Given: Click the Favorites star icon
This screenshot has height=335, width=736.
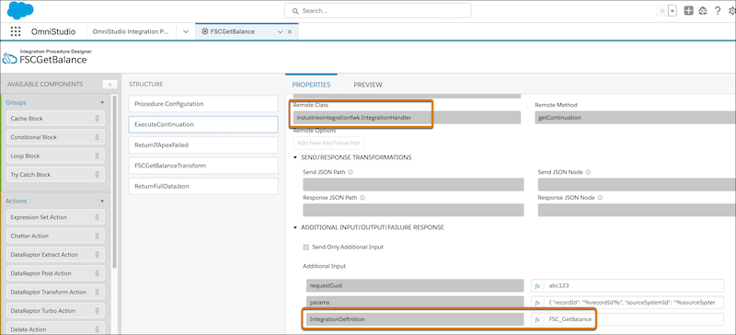Looking at the screenshot, I should coord(662,11).
